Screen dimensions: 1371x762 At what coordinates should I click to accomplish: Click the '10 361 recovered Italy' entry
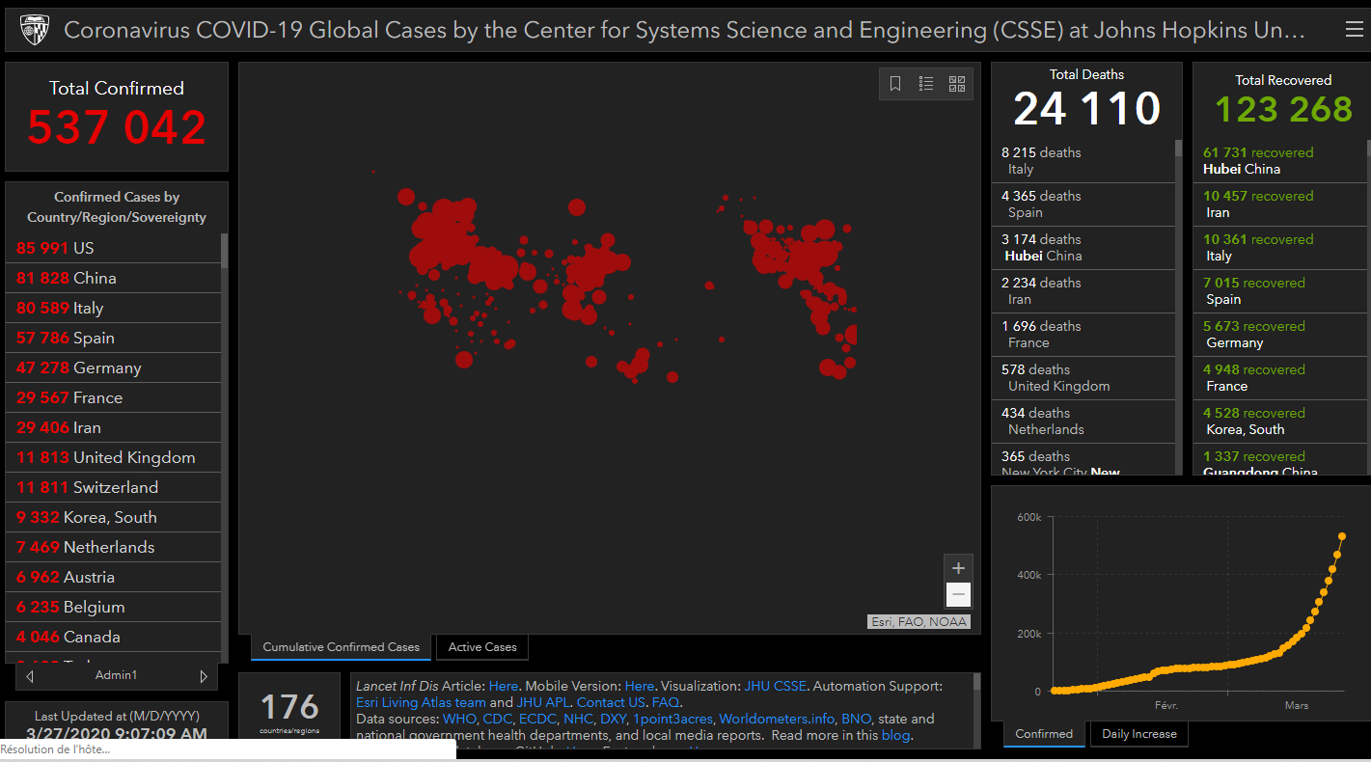point(1280,248)
